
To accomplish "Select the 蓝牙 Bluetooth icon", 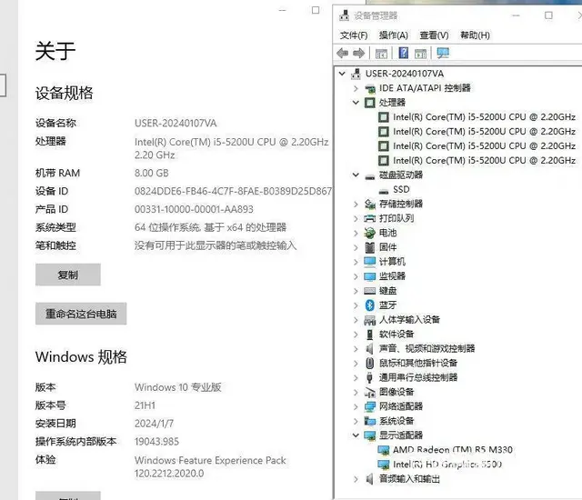I will [370, 305].
